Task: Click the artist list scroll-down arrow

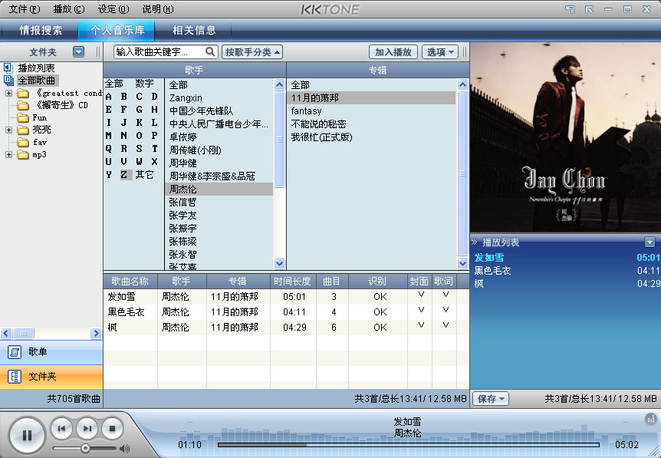Action: coord(279,263)
